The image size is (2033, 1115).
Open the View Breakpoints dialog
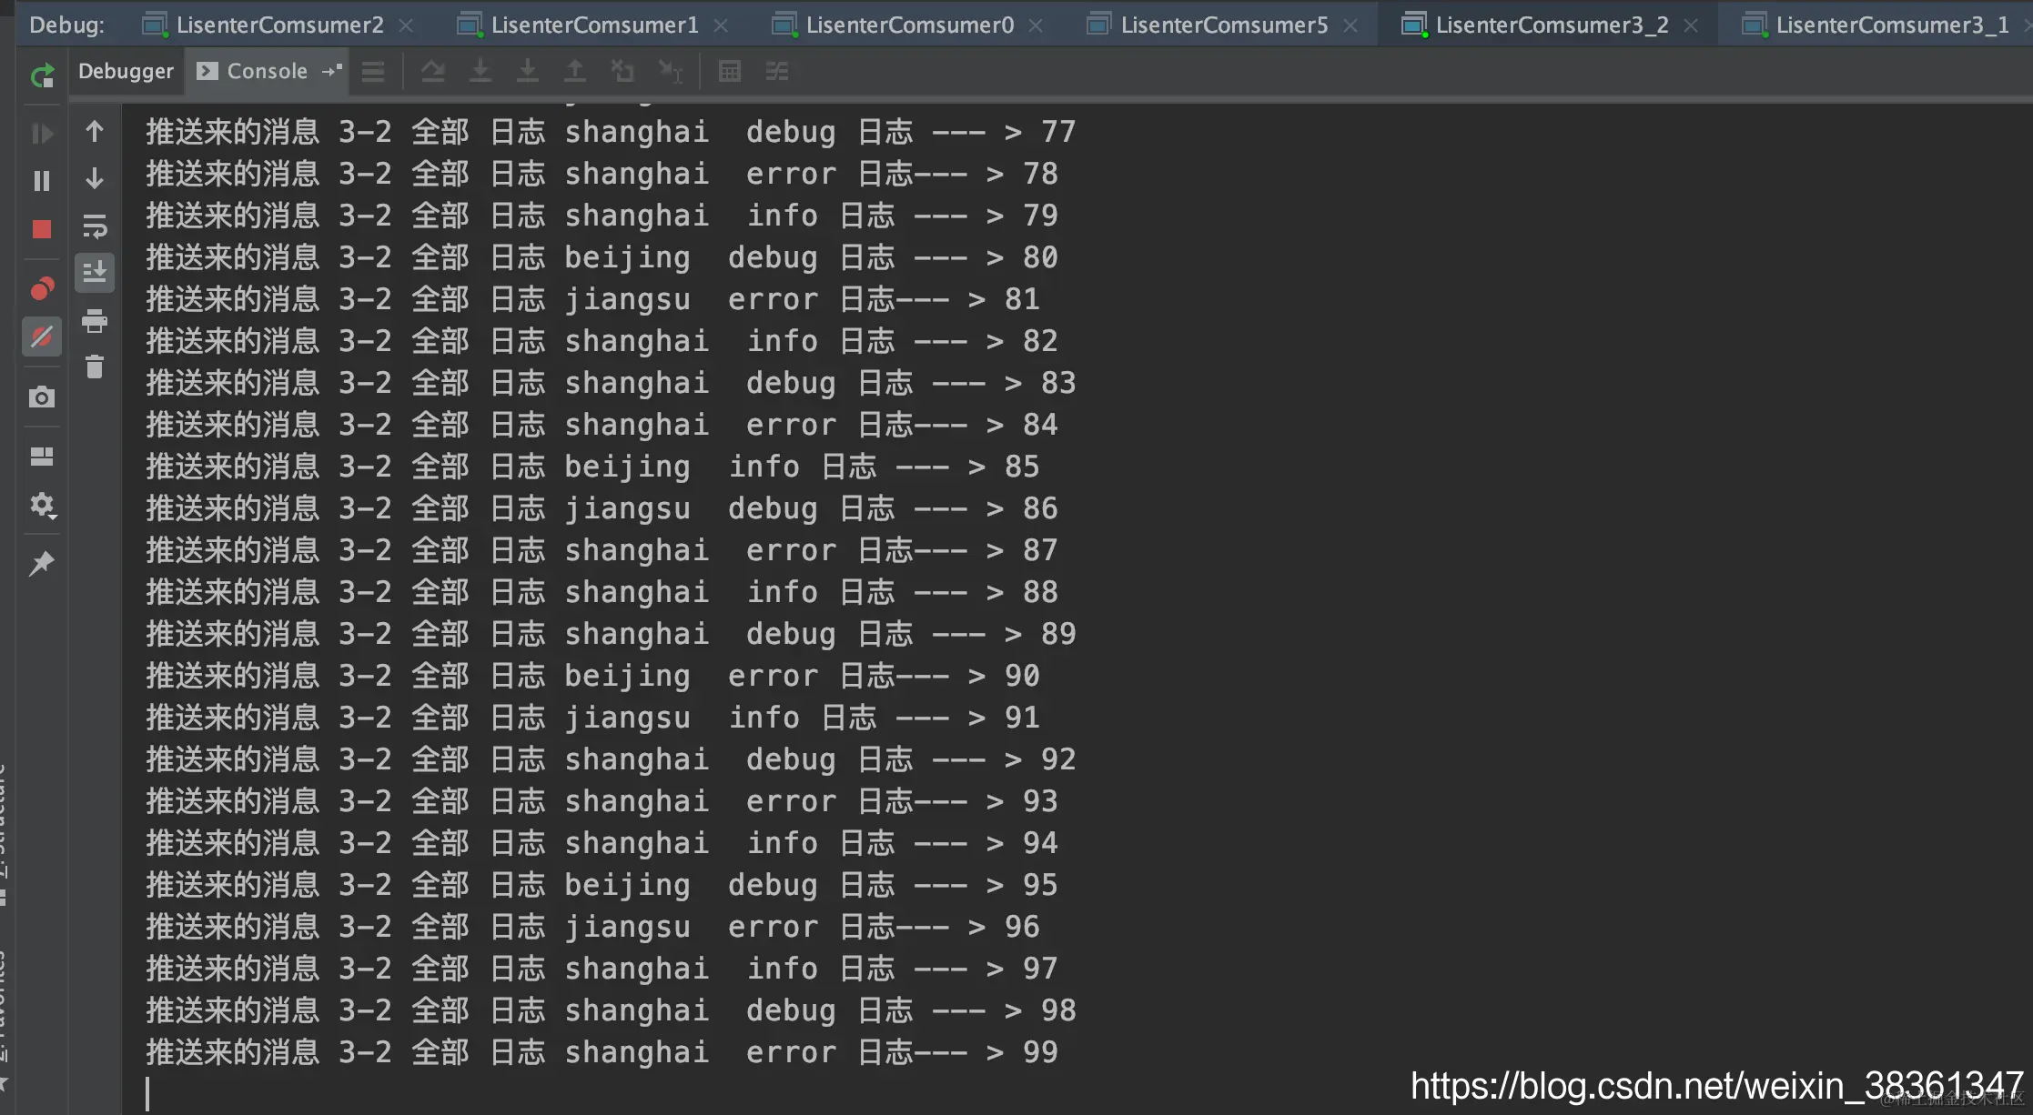click(x=42, y=287)
